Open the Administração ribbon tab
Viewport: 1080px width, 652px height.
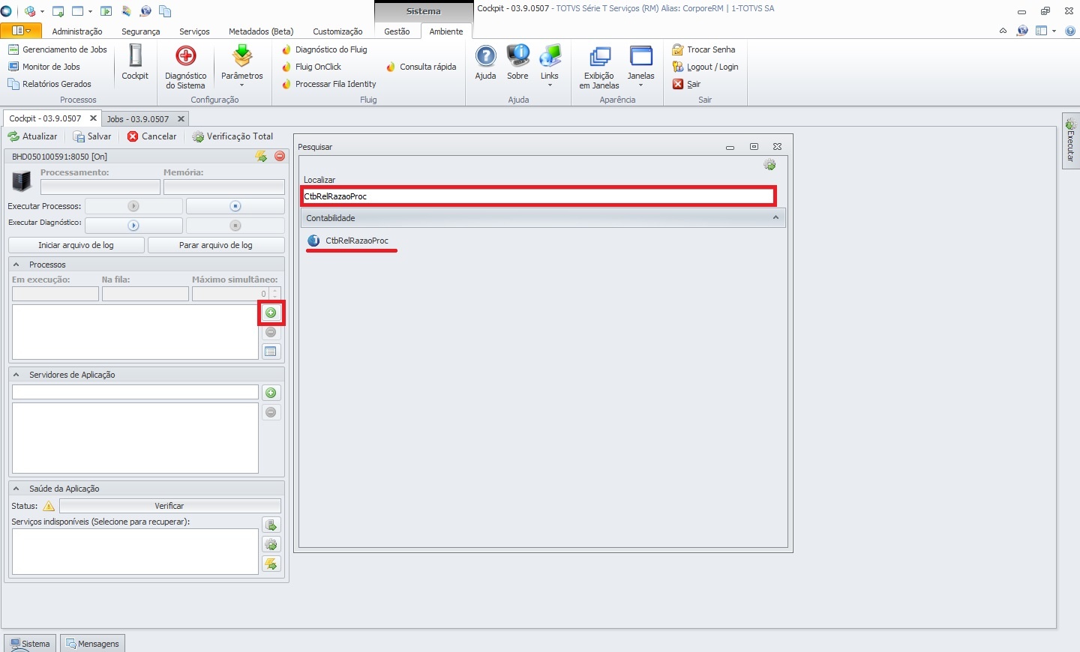coord(77,31)
